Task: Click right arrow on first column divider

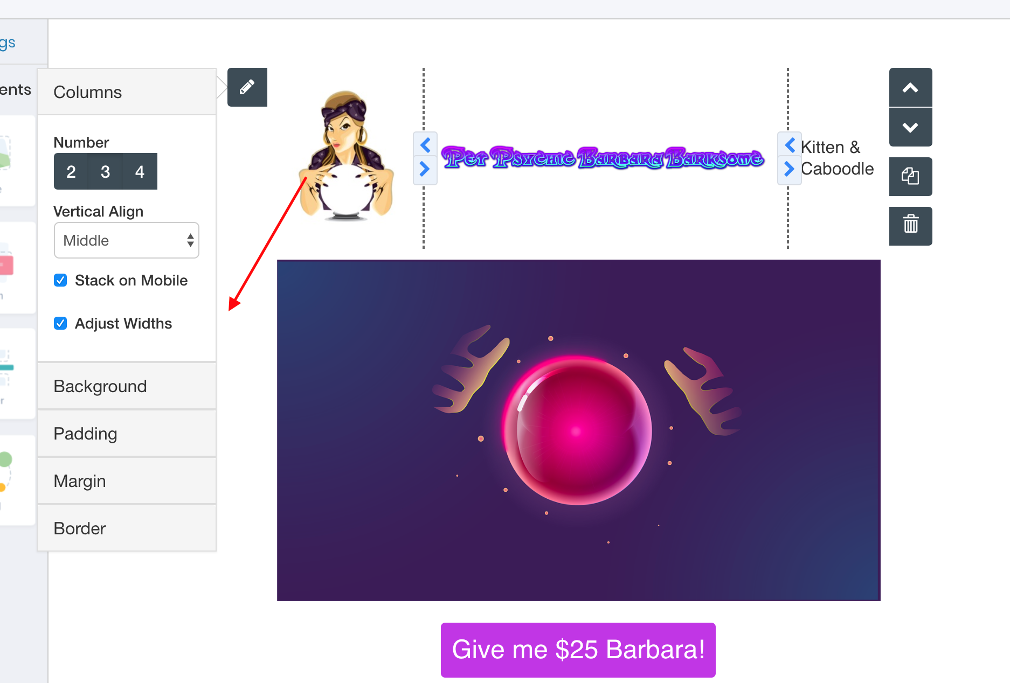Action: (x=425, y=170)
